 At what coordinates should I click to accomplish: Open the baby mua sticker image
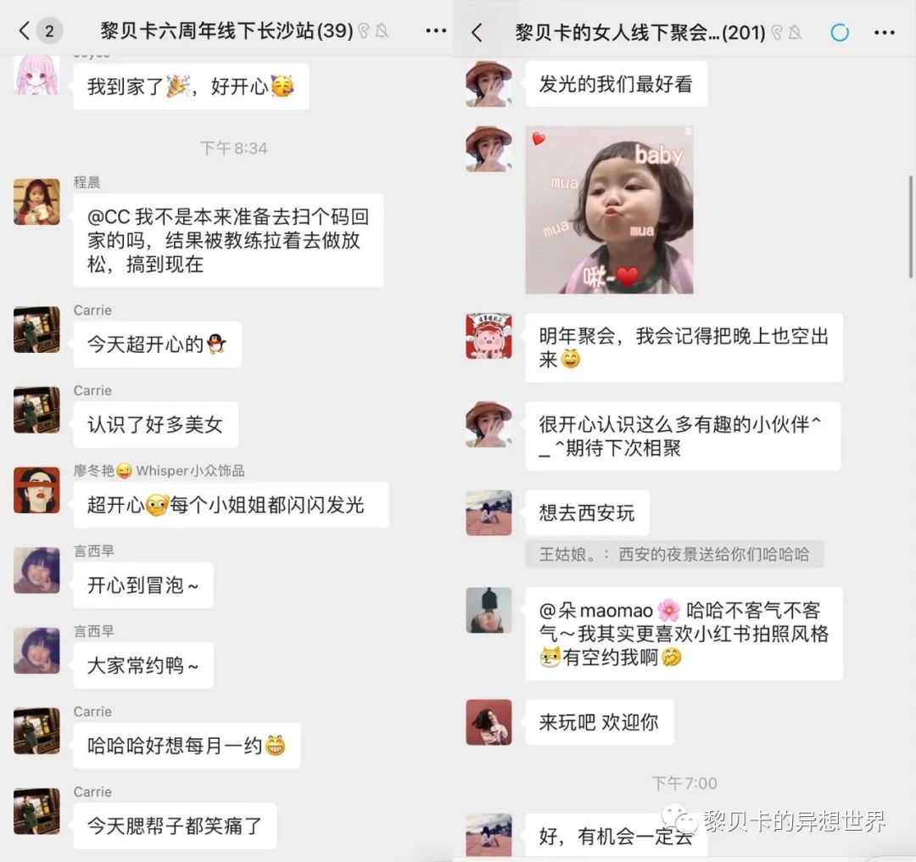[x=609, y=210]
